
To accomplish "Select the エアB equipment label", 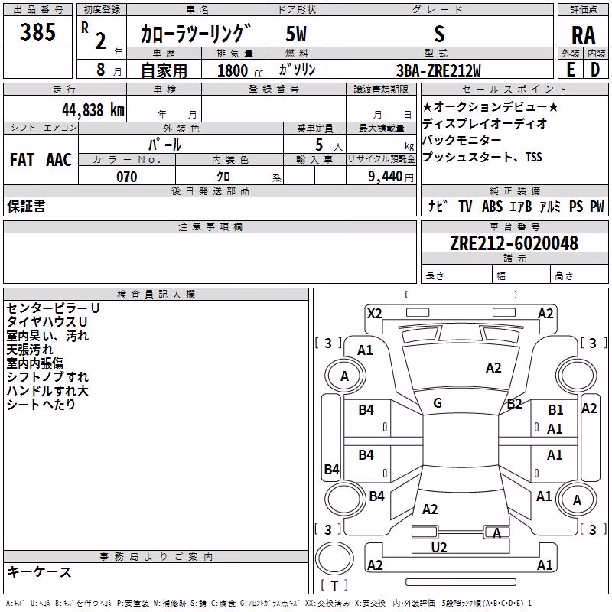I will 521,206.
